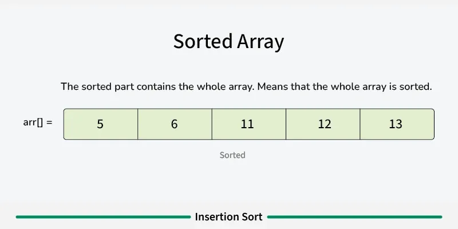This screenshot has width=458, height=229.
Task: Click the green line left of "Insertion Sort"
Action: 102,217
